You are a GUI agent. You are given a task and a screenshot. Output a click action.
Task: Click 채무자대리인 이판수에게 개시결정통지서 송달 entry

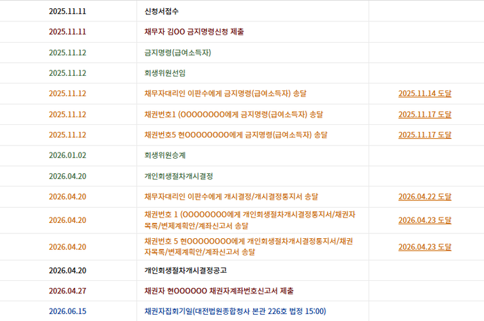pos(231,197)
